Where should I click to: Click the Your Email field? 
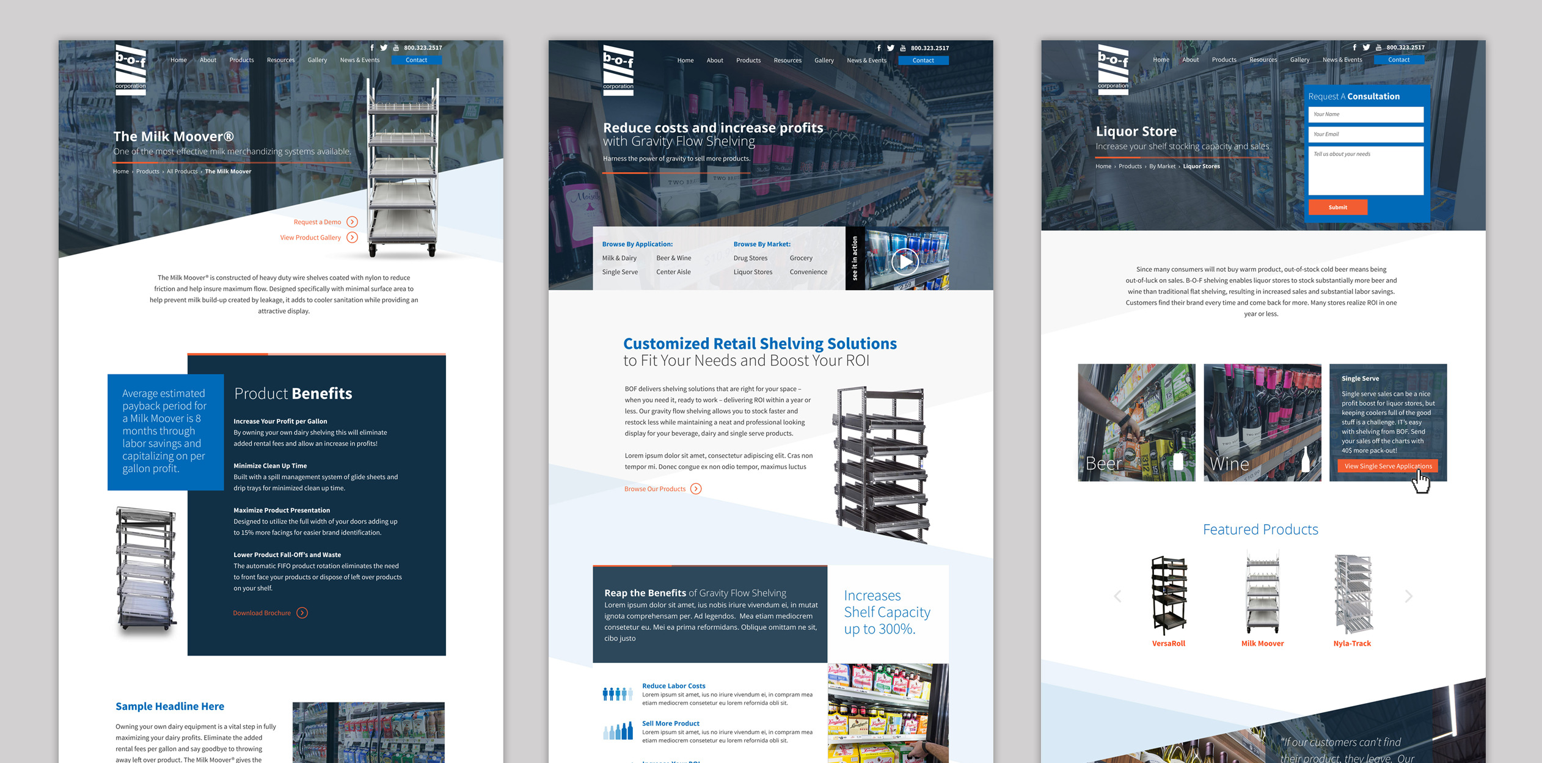pos(1365,134)
